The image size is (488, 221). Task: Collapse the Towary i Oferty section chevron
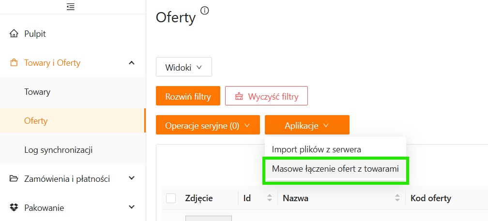point(131,63)
